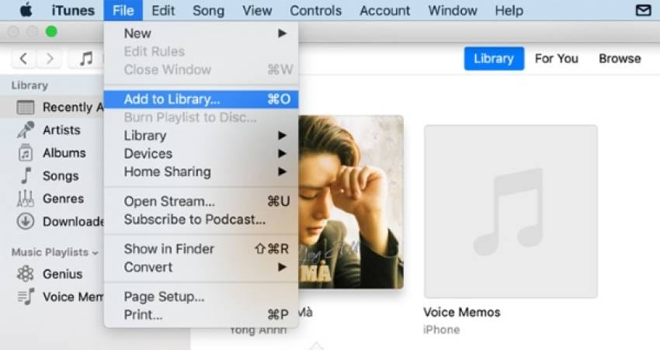Click the Voice Memos album title
660x350 pixels.
[462, 312]
